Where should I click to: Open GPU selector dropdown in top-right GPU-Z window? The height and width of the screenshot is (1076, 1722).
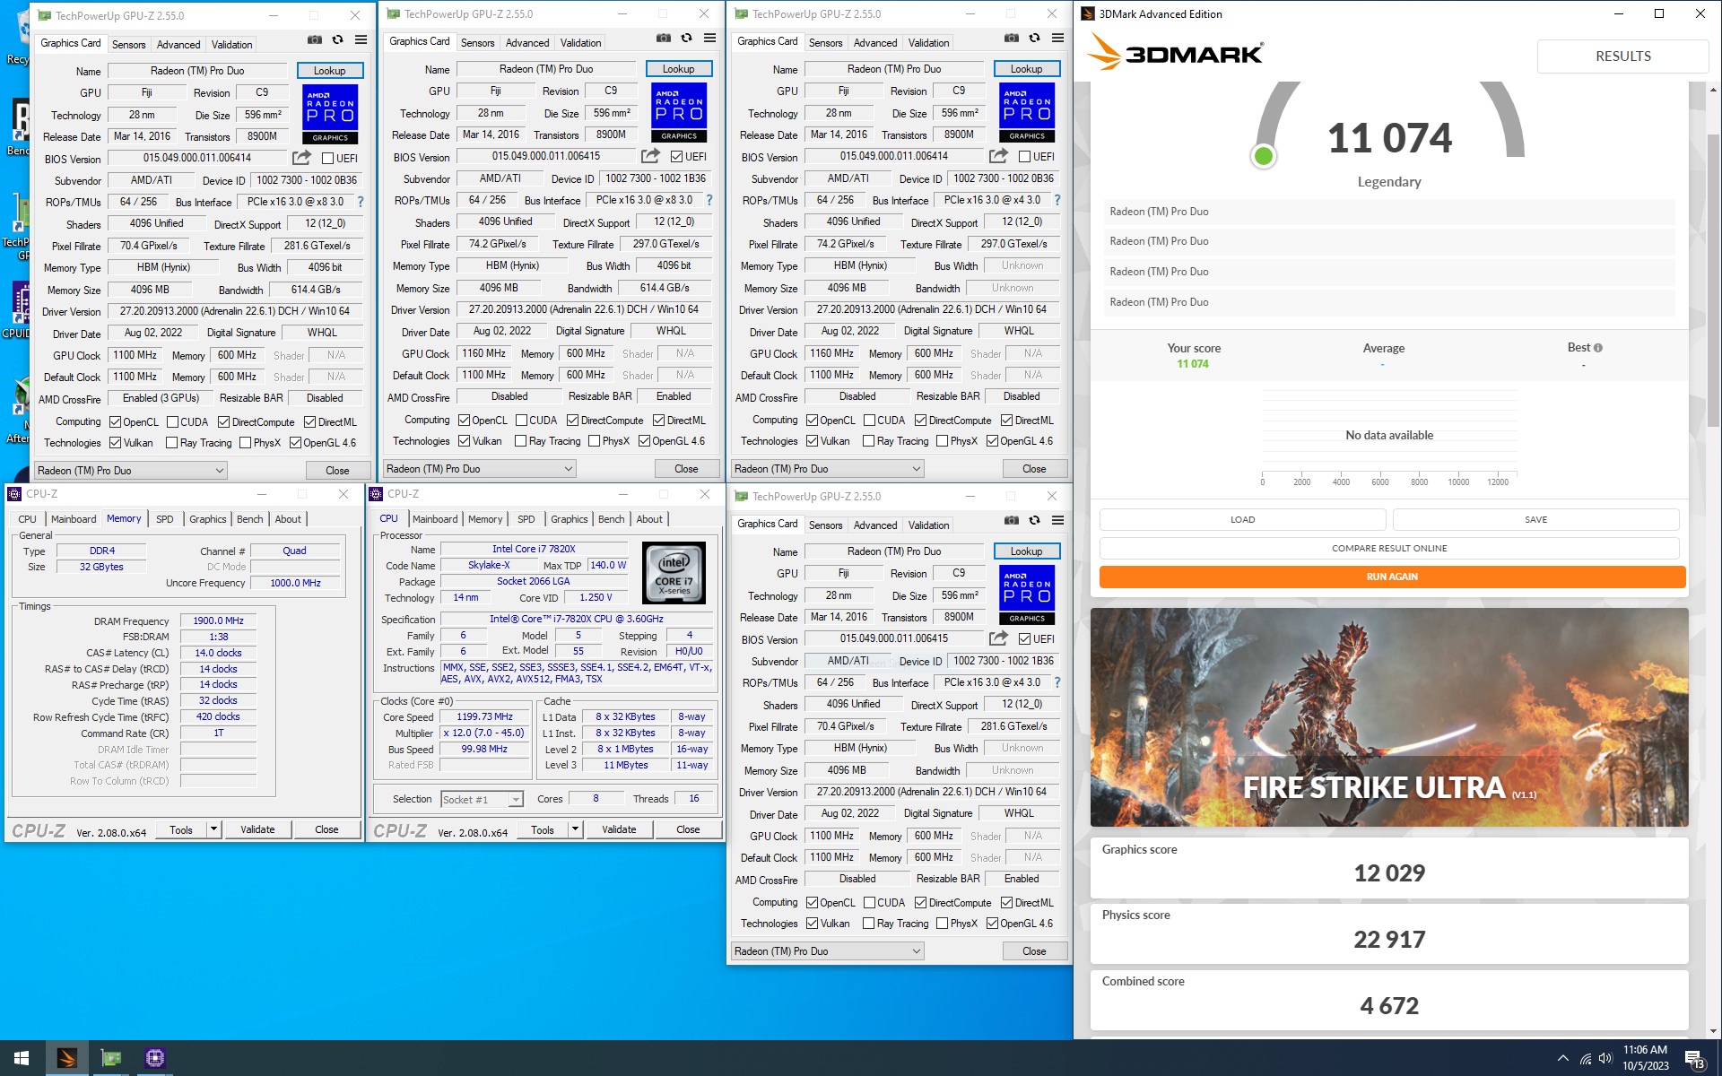[x=828, y=469]
